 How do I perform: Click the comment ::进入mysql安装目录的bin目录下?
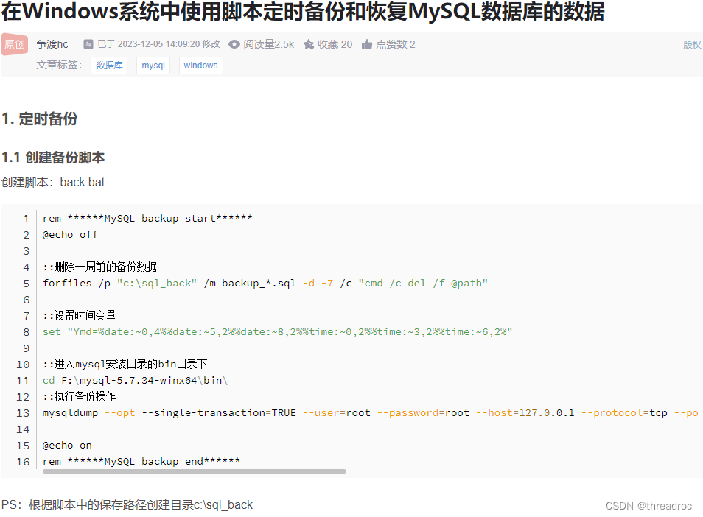[x=125, y=365]
